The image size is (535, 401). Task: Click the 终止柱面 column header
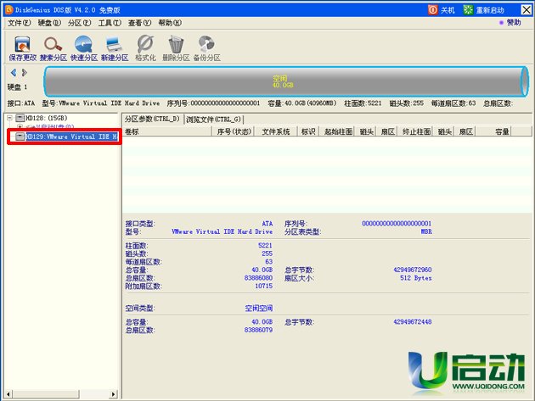[x=416, y=131]
